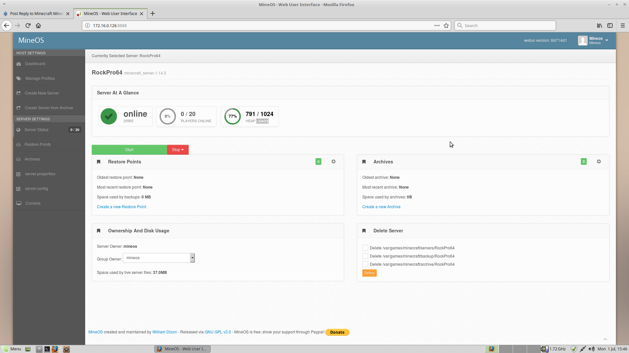Check Delete archive/RockPro64 directory box

click(x=365, y=264)
